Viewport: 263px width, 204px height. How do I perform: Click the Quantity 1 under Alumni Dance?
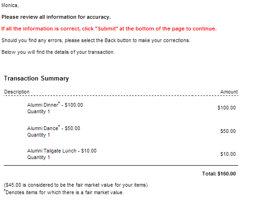pos(38,135)
